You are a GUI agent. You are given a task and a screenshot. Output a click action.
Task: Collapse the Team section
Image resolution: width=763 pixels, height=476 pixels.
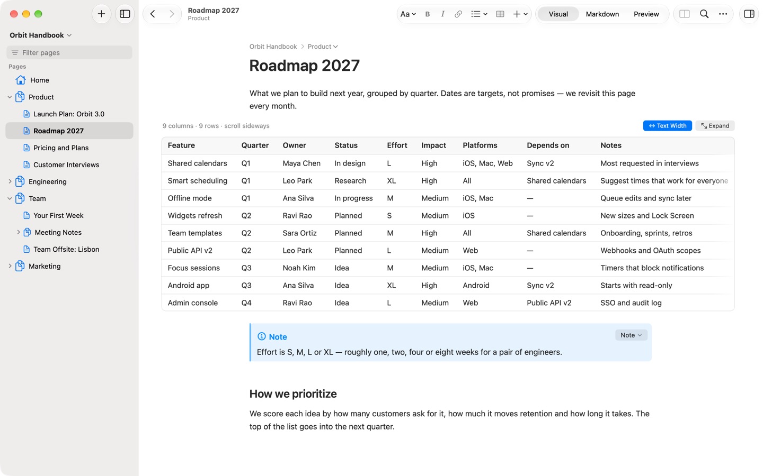click(x=10, y=198)
